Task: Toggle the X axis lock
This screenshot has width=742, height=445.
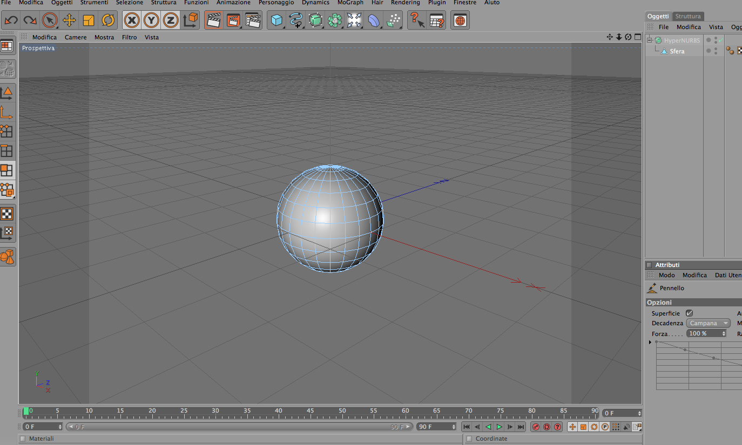Action: coord(132,20)
